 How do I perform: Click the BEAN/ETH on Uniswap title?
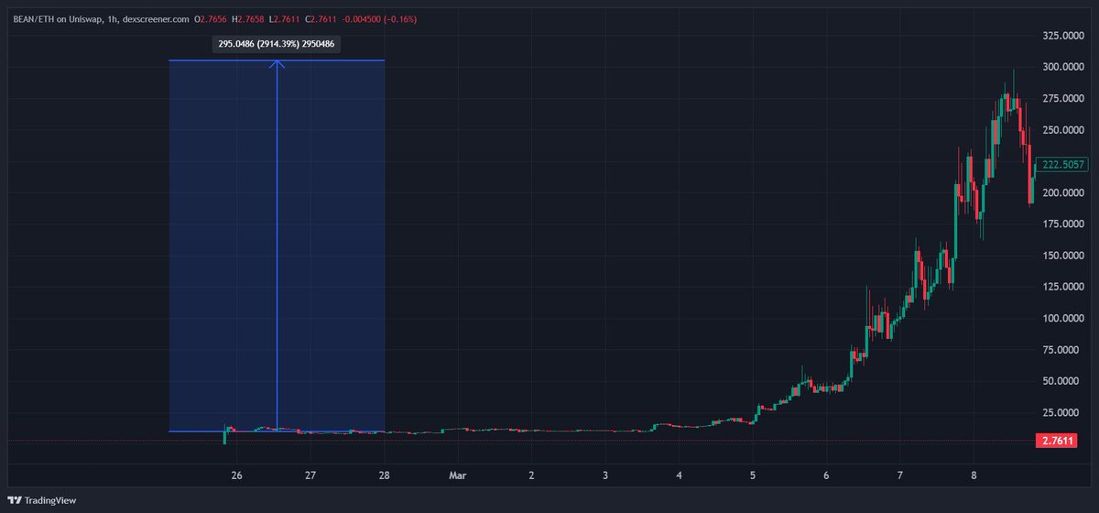[x=57, y=17]
